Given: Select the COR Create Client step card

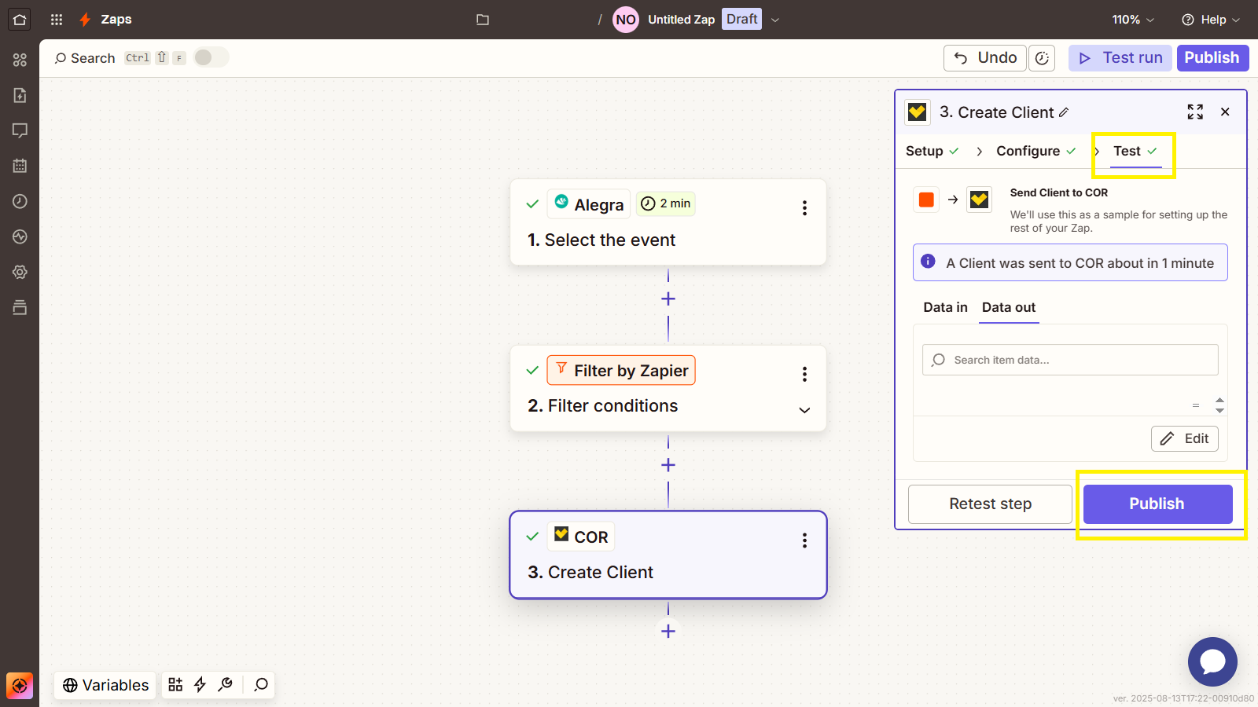Looking at the screenshot, I should pos(668,555).
